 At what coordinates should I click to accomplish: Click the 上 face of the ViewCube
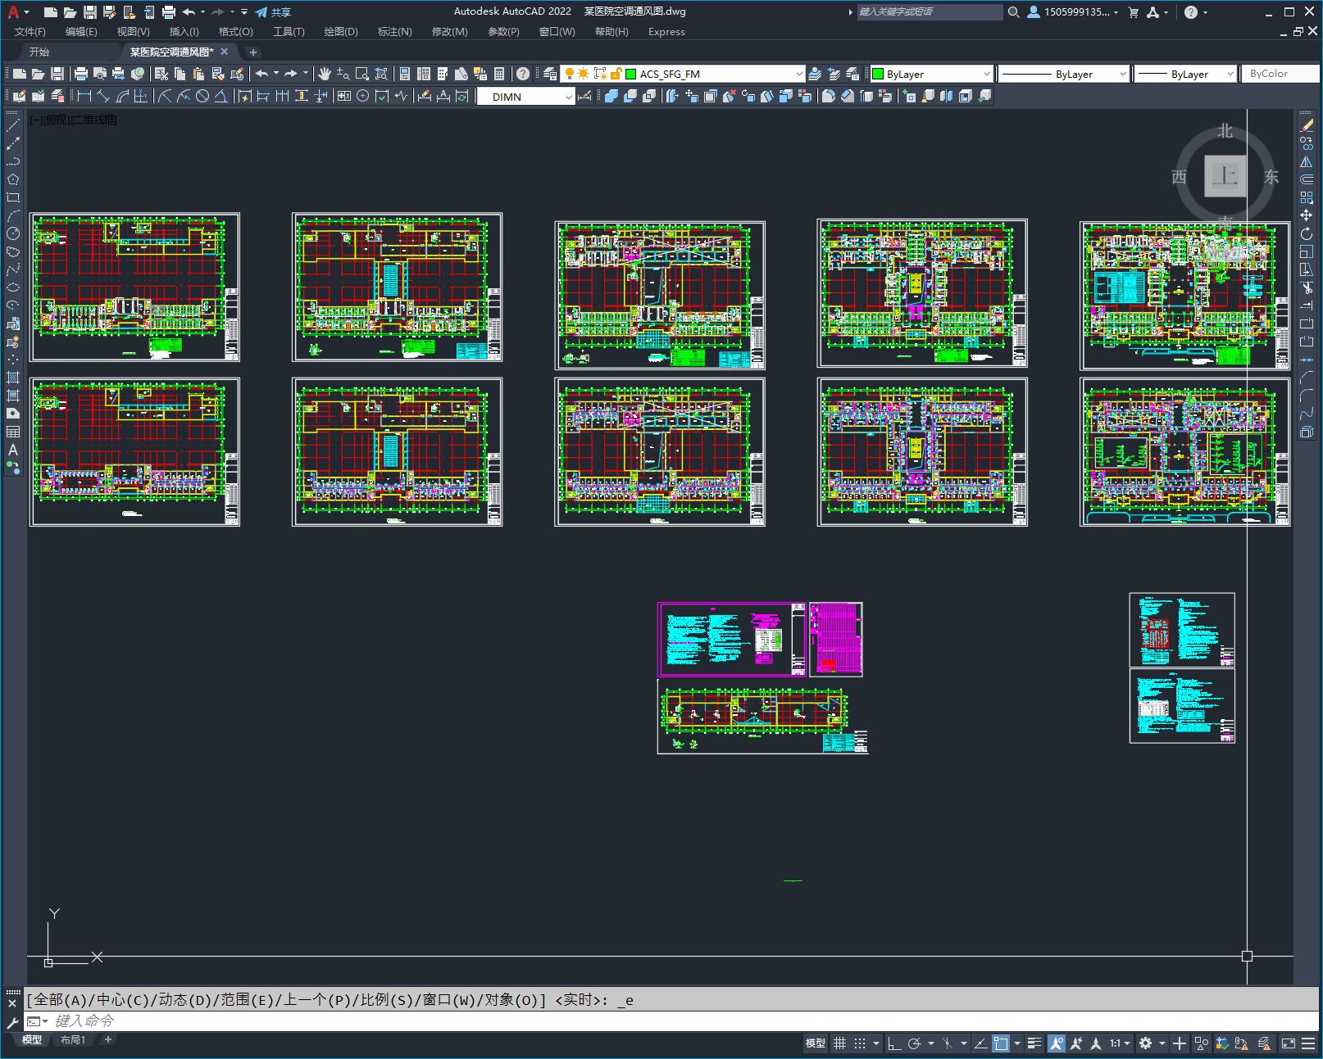[1225, 176]
